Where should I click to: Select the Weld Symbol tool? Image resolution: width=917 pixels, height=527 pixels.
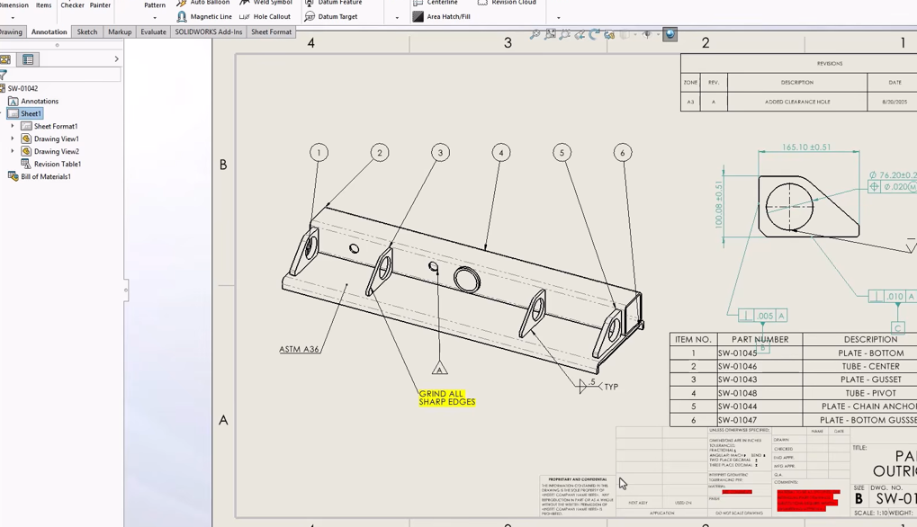[x=266, y=3]
